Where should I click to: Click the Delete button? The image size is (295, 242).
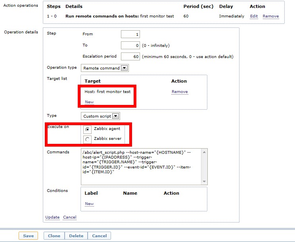click(76, 236)
